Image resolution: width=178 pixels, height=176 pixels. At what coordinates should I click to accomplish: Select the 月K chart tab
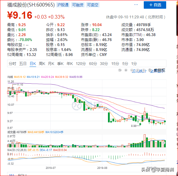(51, 64)
